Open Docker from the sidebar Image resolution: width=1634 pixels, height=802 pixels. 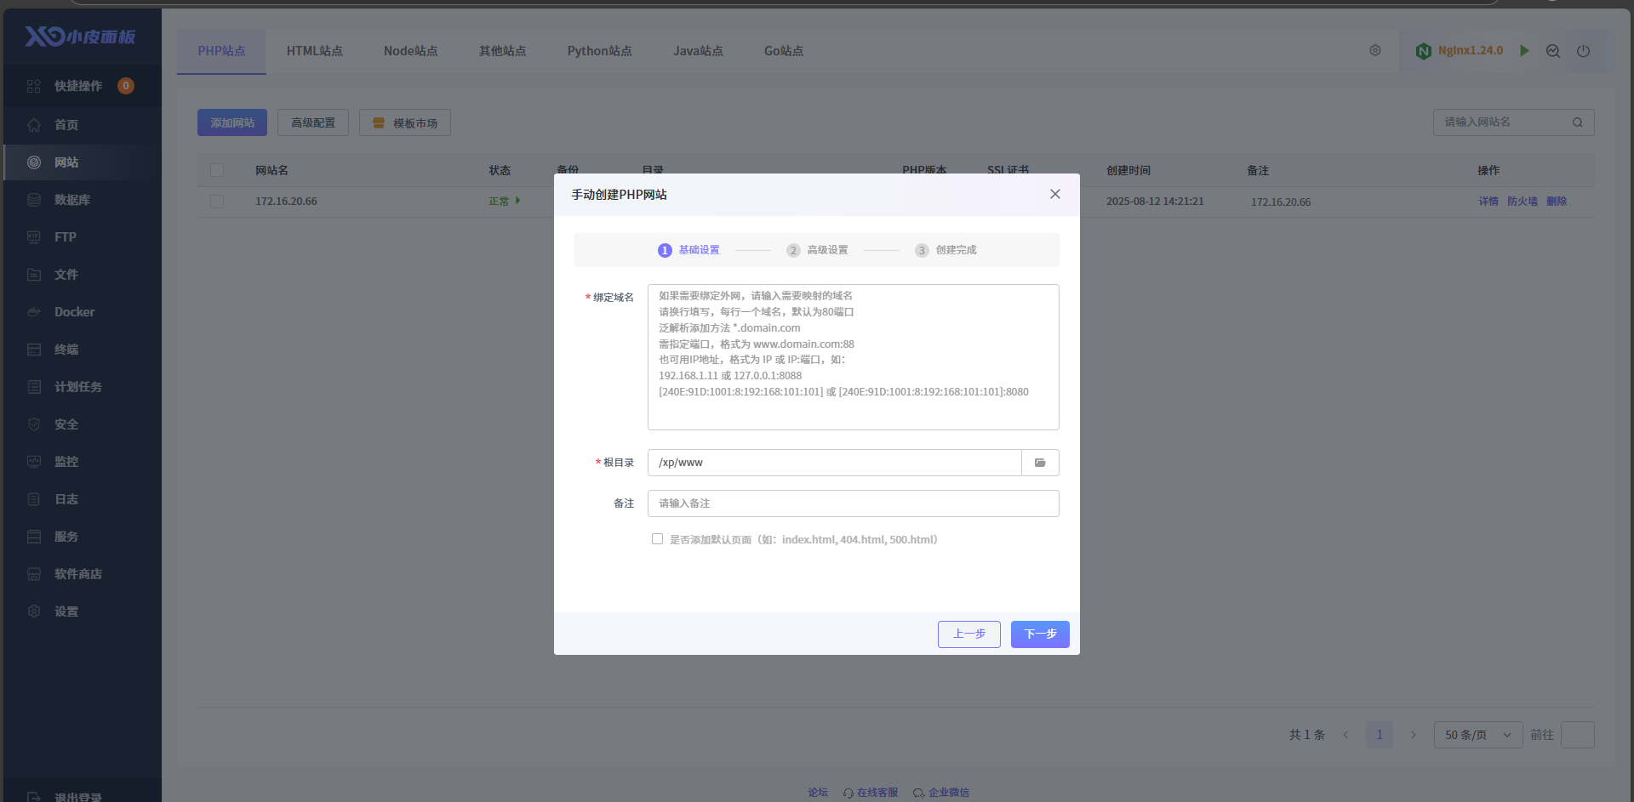click(74, 312)
